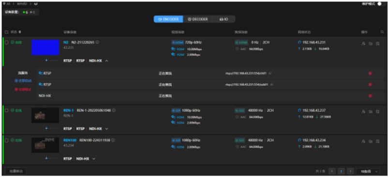Open the blue N2 preview thumbnail
Image resolution: width=388 pixels, height=177 pixels.
45,47
